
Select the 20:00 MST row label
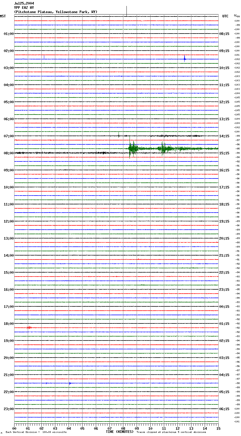pos(9,358)
